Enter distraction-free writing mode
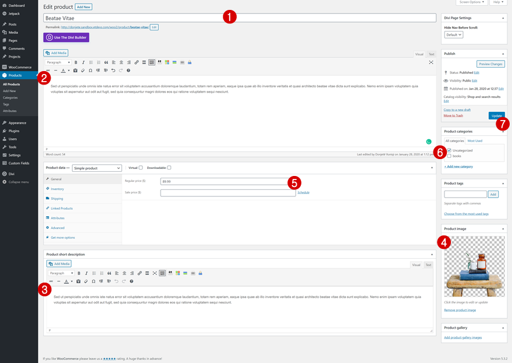 (431, 62)
